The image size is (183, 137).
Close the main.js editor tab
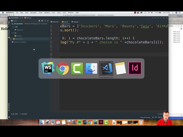69,22
